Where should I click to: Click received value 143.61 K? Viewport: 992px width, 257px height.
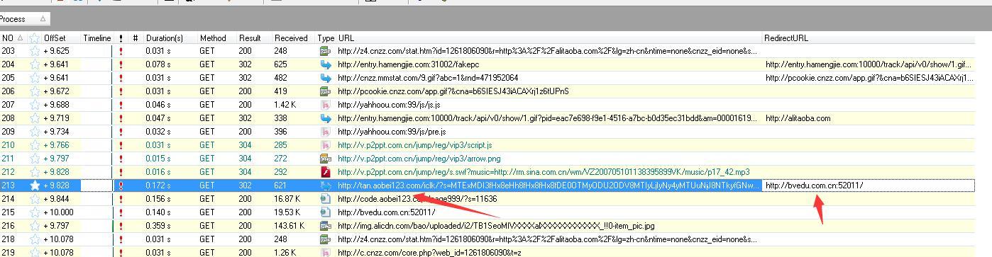coord(289,226)
